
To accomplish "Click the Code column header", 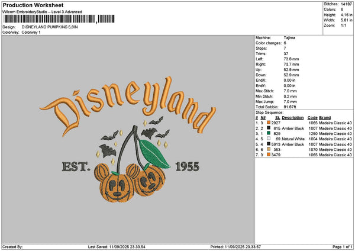I will (312, 118).
